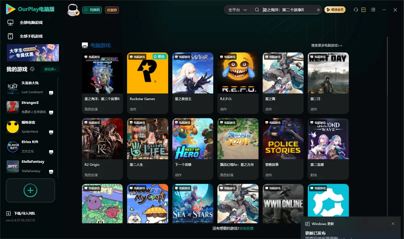The width and height of the screenshot is (404, 239).
Task: Click the 限免 badge on Rockstar Games
Action: click(x=159, y=57)
